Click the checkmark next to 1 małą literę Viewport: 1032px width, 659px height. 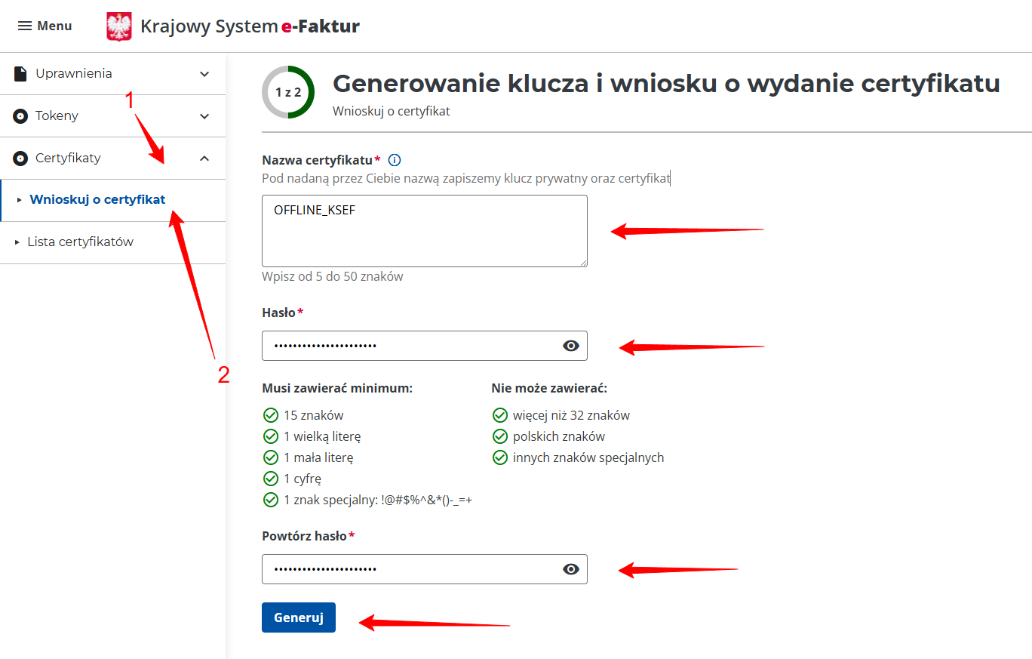[270, 457]
